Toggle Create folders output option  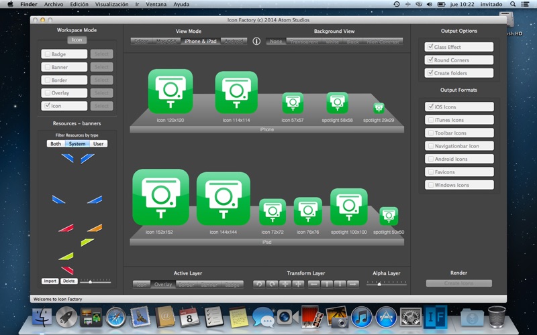(430, 73)
